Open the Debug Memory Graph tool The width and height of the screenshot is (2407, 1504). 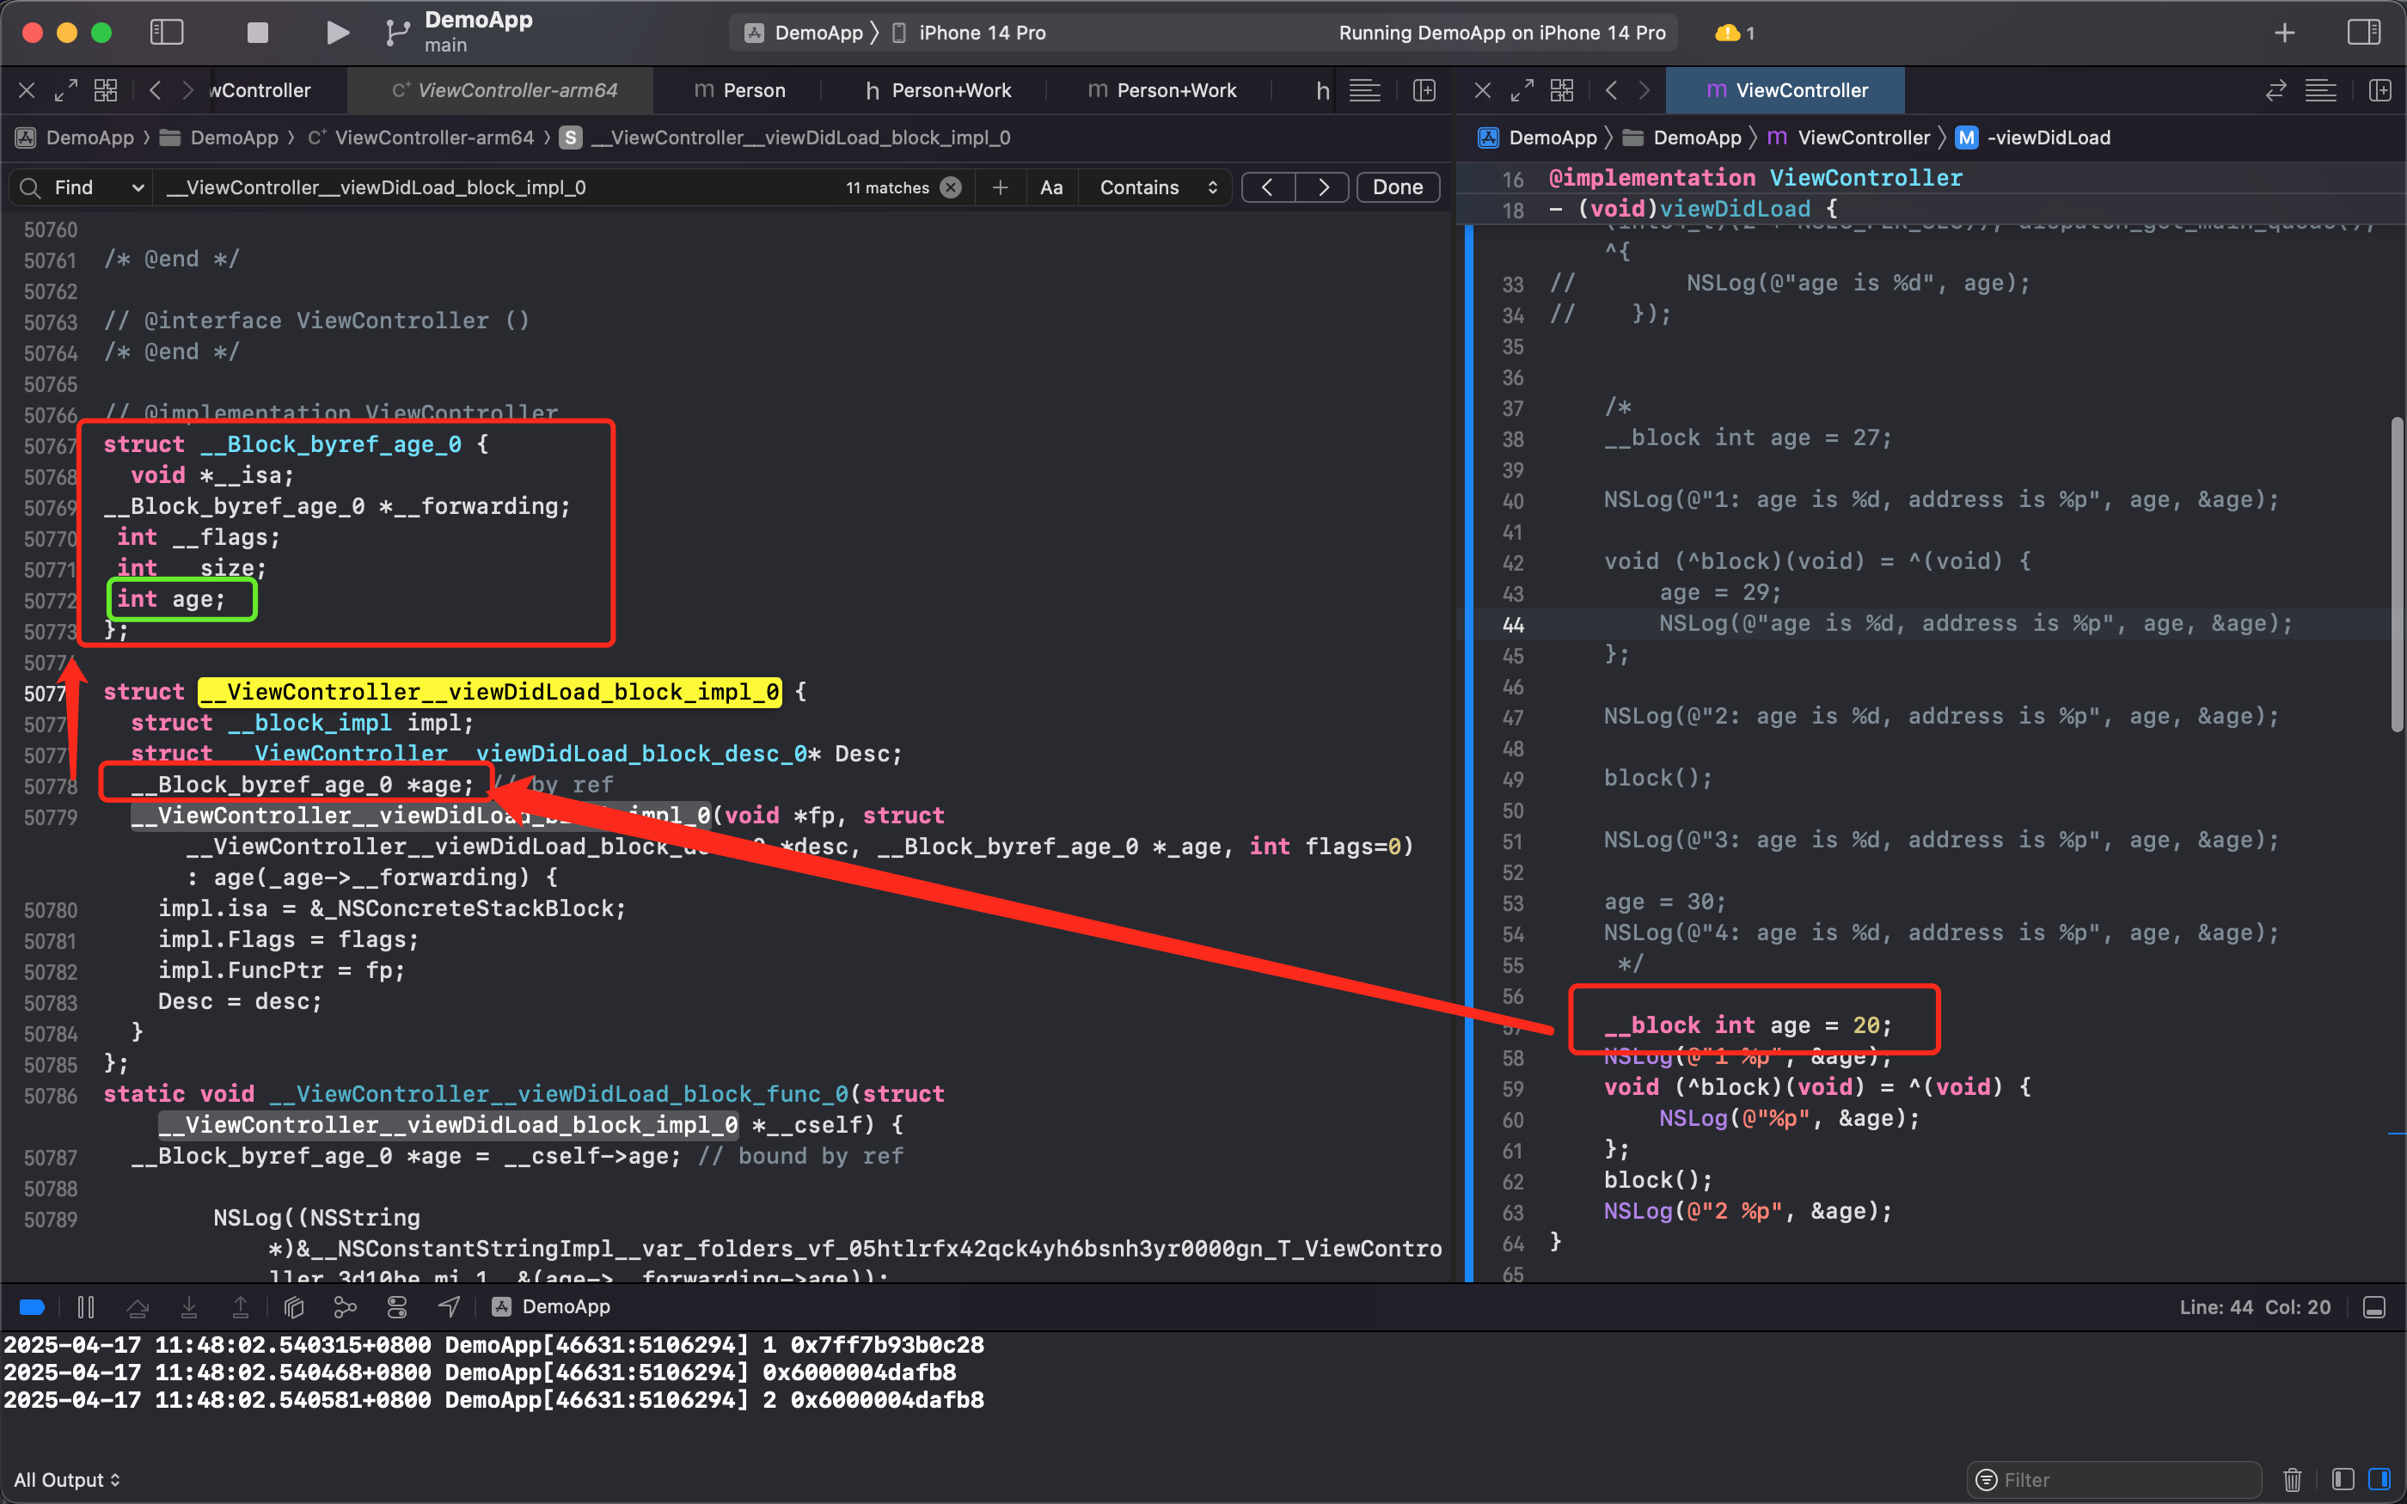(x=345, y=1307)
